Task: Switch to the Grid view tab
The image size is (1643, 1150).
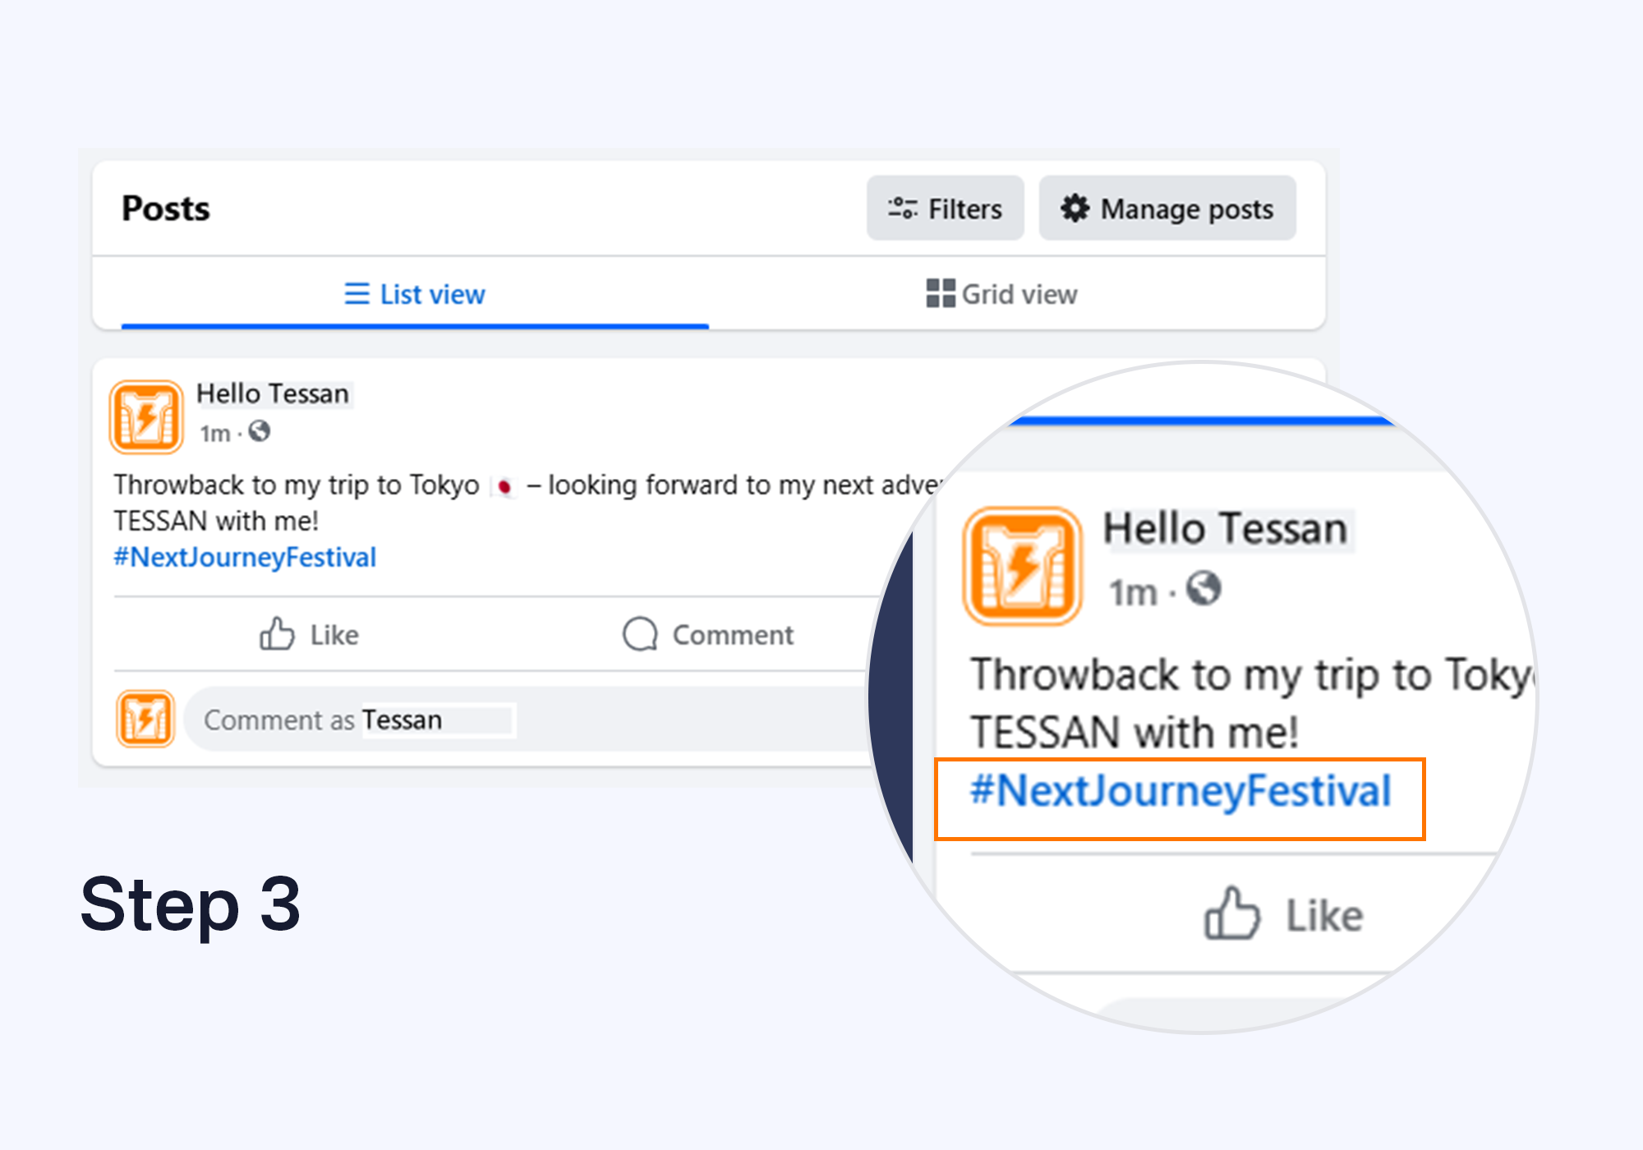Action: (x=1002, y=294)
